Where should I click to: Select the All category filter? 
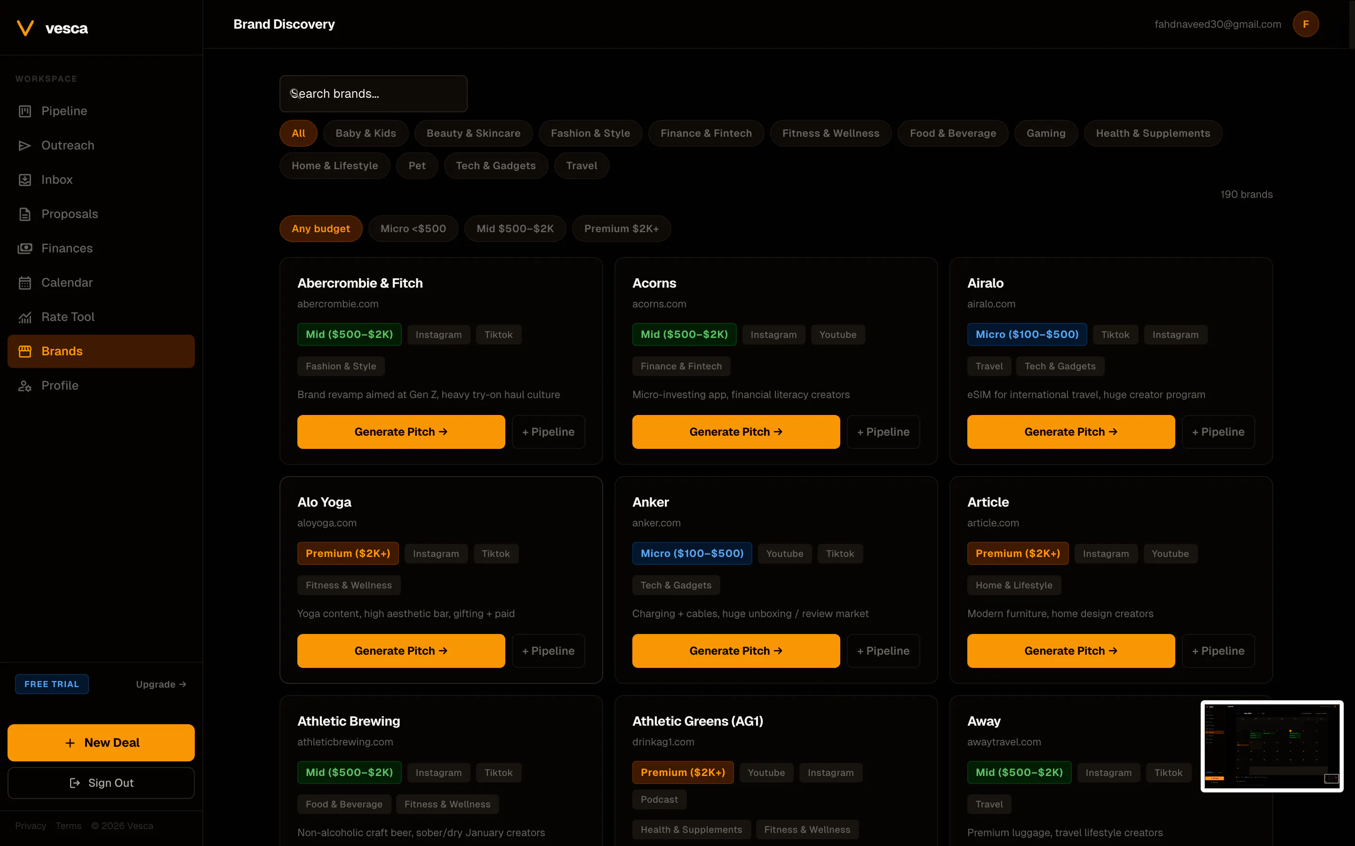pyautogui.click(x=298, y=133)
